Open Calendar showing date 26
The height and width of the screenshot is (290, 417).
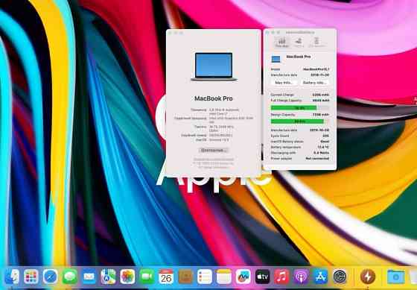click(x=166, y=277)
